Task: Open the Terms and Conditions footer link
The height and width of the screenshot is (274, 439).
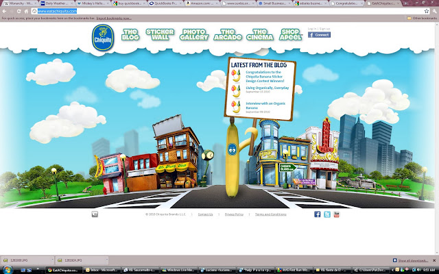Action: pos(270,214)
